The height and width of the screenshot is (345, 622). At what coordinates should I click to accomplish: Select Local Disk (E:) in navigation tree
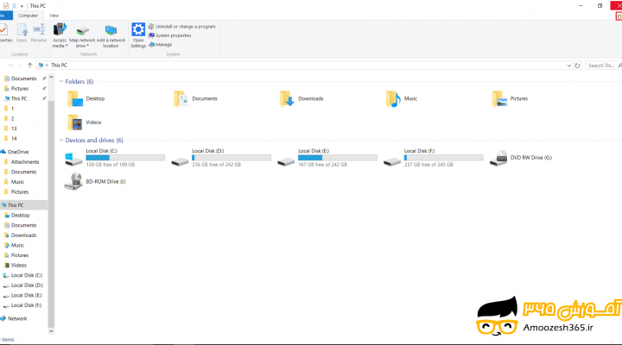pos(26,296)
